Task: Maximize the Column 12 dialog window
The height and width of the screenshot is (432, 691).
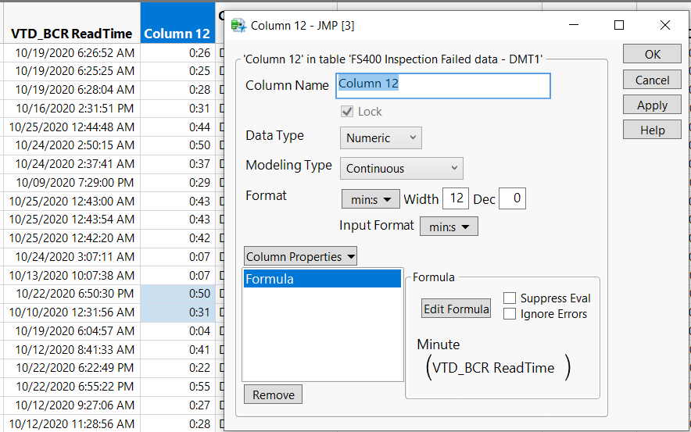Action: coord(619,25)
